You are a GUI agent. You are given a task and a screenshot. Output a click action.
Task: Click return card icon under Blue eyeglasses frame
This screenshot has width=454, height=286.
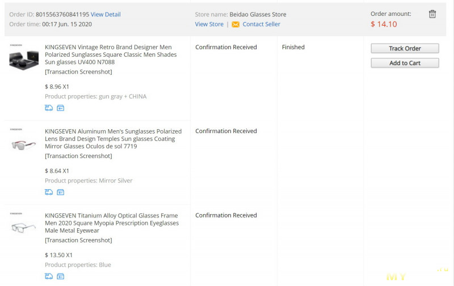coord(61,276)
